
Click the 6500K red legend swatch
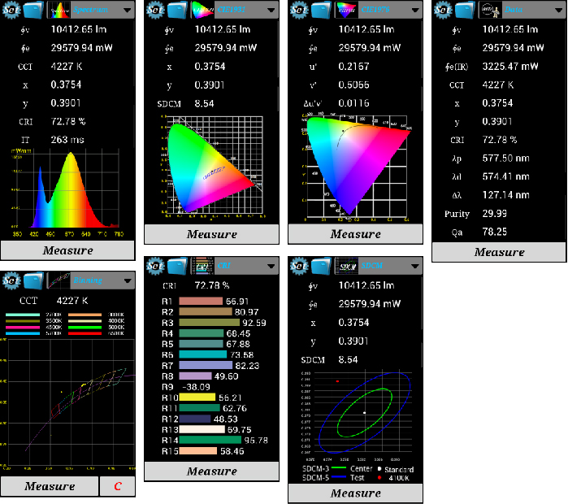tap(85, 334)
